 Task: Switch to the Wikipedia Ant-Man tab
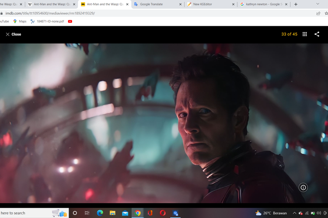tap(48, 4)
